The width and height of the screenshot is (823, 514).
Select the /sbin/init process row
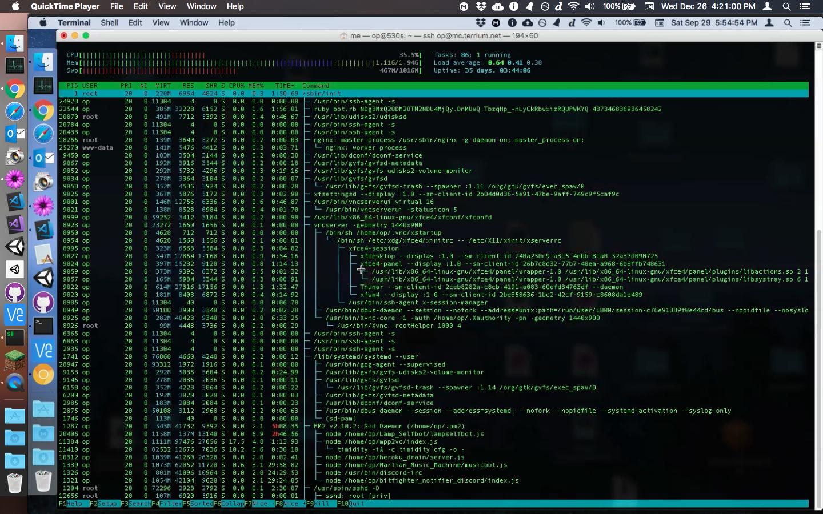click(434, 94)
